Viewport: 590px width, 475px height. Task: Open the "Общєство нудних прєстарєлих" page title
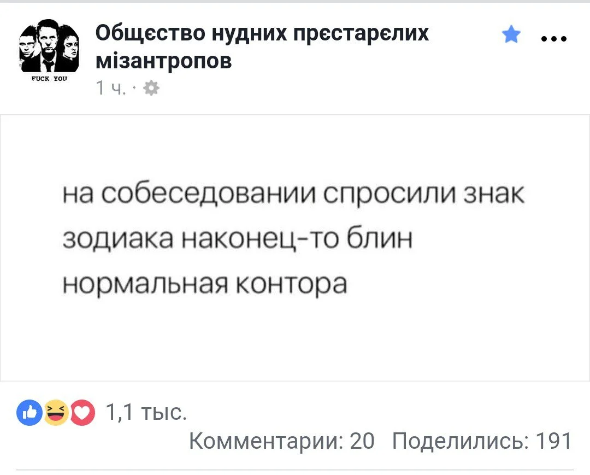click(x=262, y=34)
